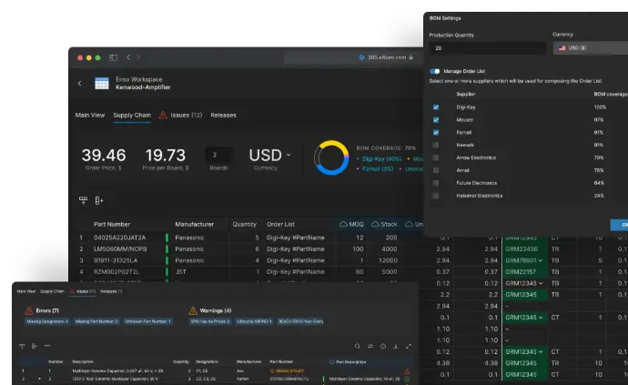Screen dimensions: 628x385
Task: Click the info circle icon in Issues toolbar
Action: (383, 346)
